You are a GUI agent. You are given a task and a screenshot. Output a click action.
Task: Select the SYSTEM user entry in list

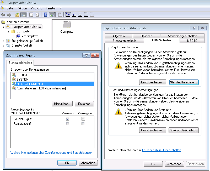click(22, 79)
